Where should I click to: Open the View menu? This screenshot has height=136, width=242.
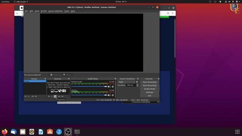coord(37,11)
